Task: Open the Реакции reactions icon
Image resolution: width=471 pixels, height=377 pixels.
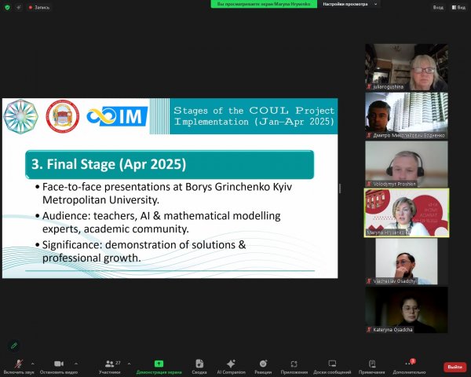Action: coord(263,364)
